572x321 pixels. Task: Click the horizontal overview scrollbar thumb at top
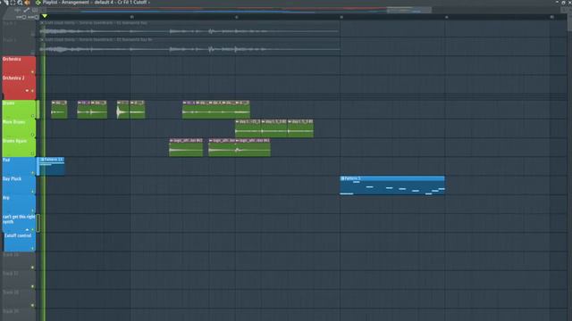(x=409, y=10)
